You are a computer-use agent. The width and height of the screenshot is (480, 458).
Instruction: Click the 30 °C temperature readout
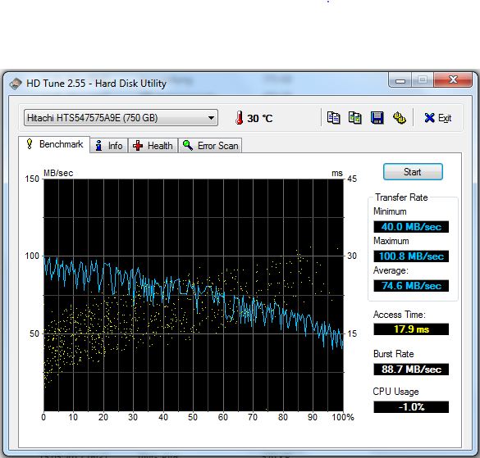click(259, 118)
